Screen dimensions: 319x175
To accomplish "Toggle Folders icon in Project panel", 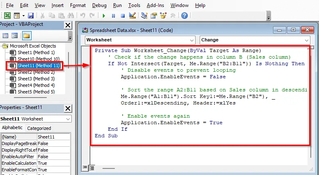I will [27, 36].
